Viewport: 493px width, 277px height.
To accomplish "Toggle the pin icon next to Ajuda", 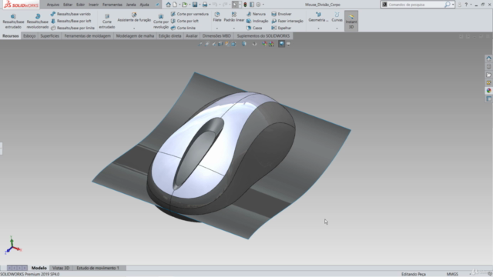I will click(x=157, y=5).
